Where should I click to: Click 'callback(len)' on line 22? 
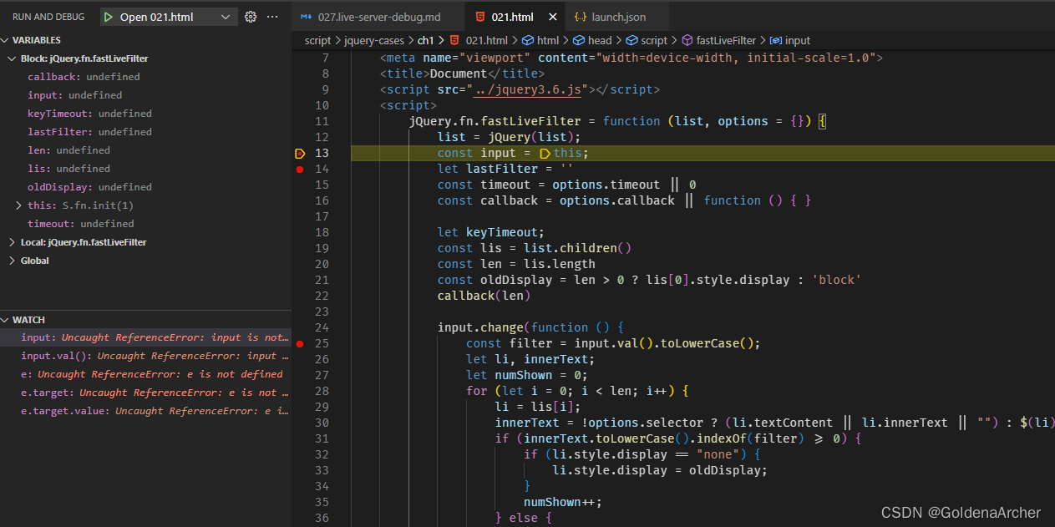(x=484, y=296)
